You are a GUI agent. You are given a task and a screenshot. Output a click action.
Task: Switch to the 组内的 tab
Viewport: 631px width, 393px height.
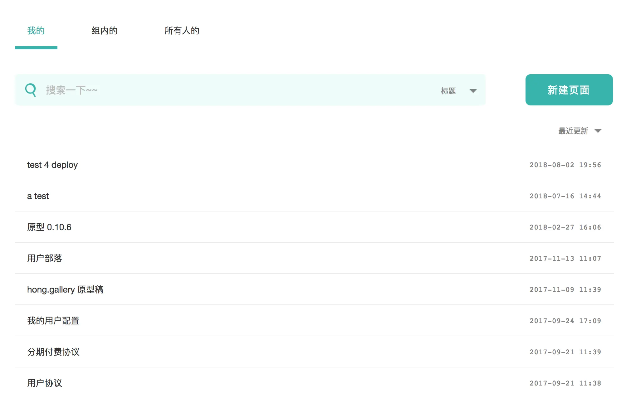point(105,31)
